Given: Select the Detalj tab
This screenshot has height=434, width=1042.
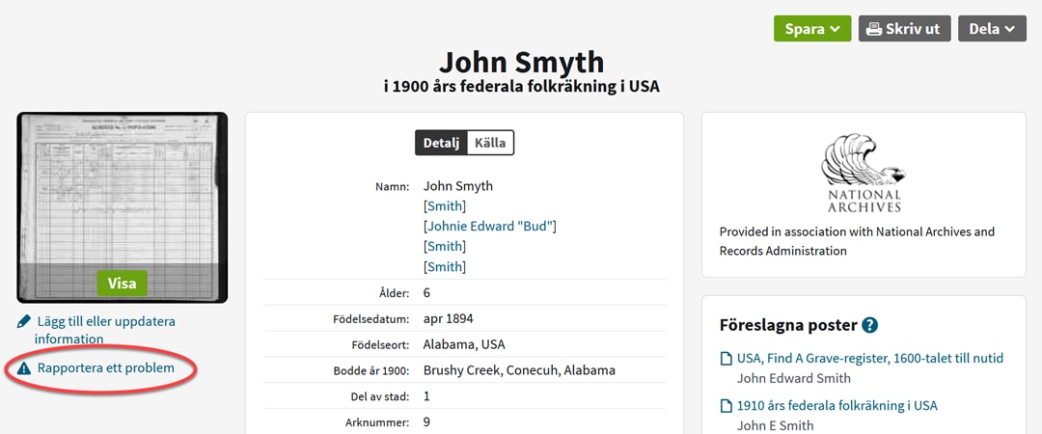Looking at the screenshot, I should [441, 143].
